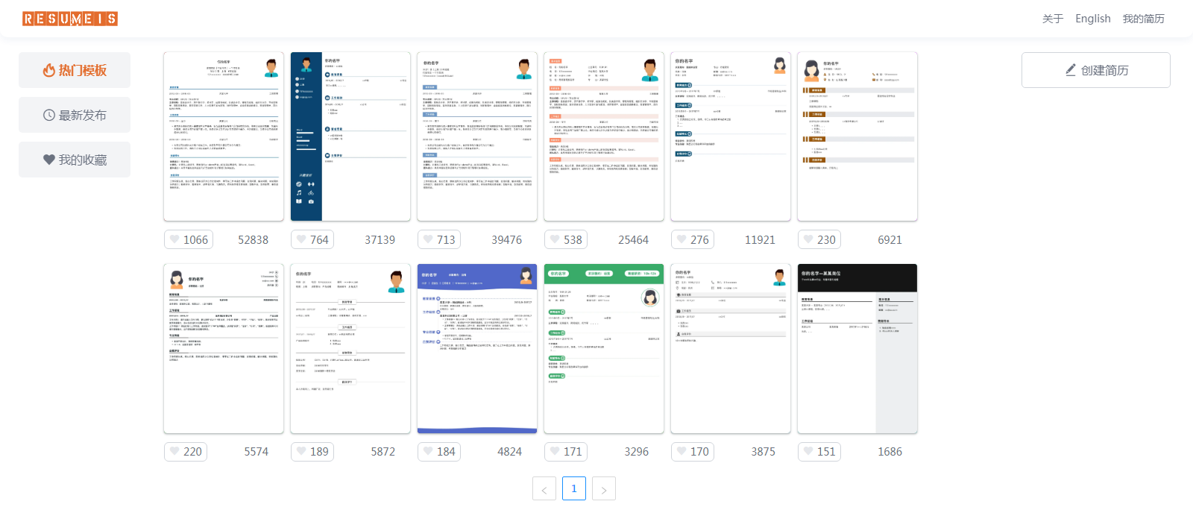Open the green header resume template
This screenshot has height=513, width=1193.
click(604, 348)
